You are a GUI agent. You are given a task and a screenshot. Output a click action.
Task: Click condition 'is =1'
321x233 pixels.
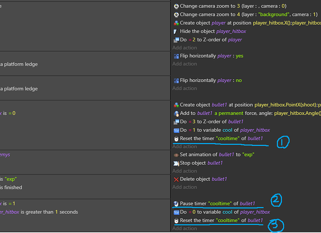click(x=8, y=204)
